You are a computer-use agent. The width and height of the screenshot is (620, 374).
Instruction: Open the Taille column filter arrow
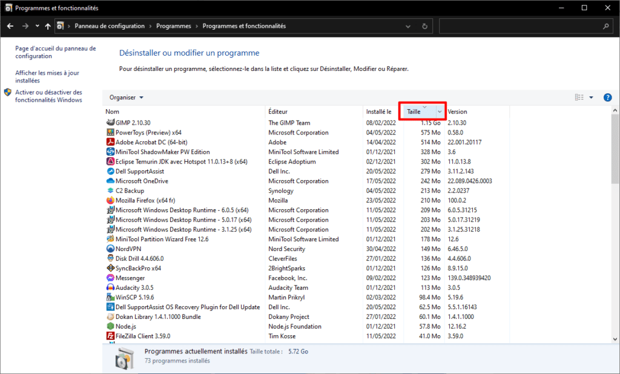(x=440, y=112)
